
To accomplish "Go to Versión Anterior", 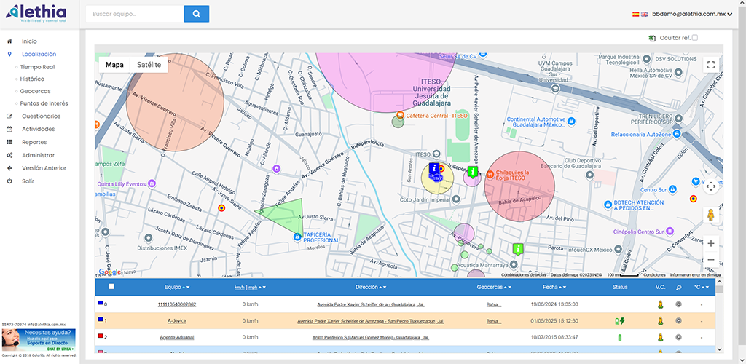I will coord(44,167).
